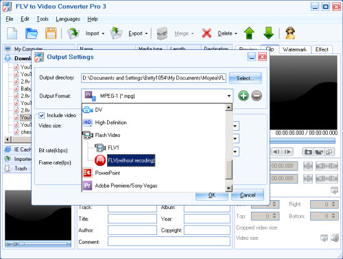Click the Export toolbar icon
The image size is (343, 259).
[x=116, y=34]
